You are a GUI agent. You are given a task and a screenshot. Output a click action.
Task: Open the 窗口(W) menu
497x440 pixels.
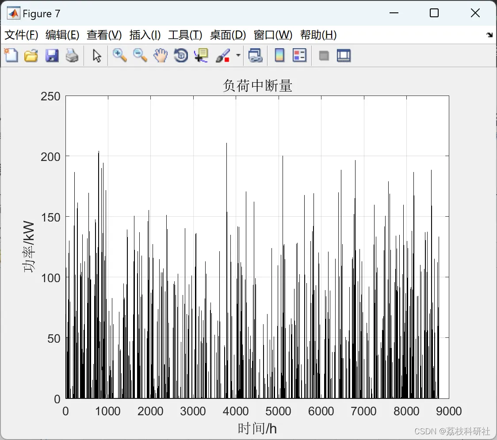(273, 35)
